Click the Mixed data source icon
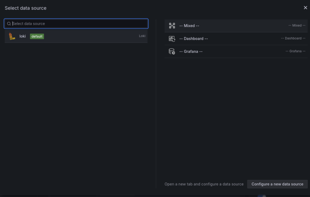Viewport: 310px width, 197px height. pyautogui.click(x=172, y=26)
